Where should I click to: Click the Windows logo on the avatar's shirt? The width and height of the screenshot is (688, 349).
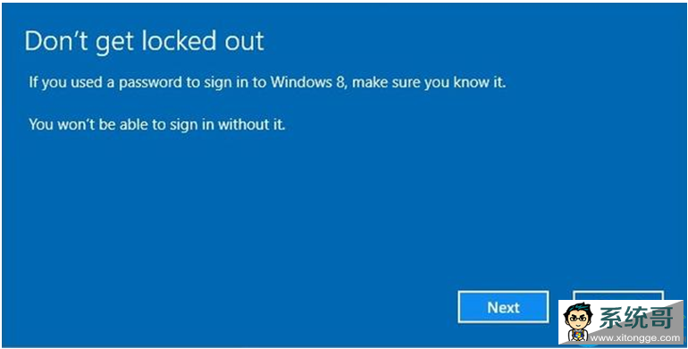click(x=578, y=335)
